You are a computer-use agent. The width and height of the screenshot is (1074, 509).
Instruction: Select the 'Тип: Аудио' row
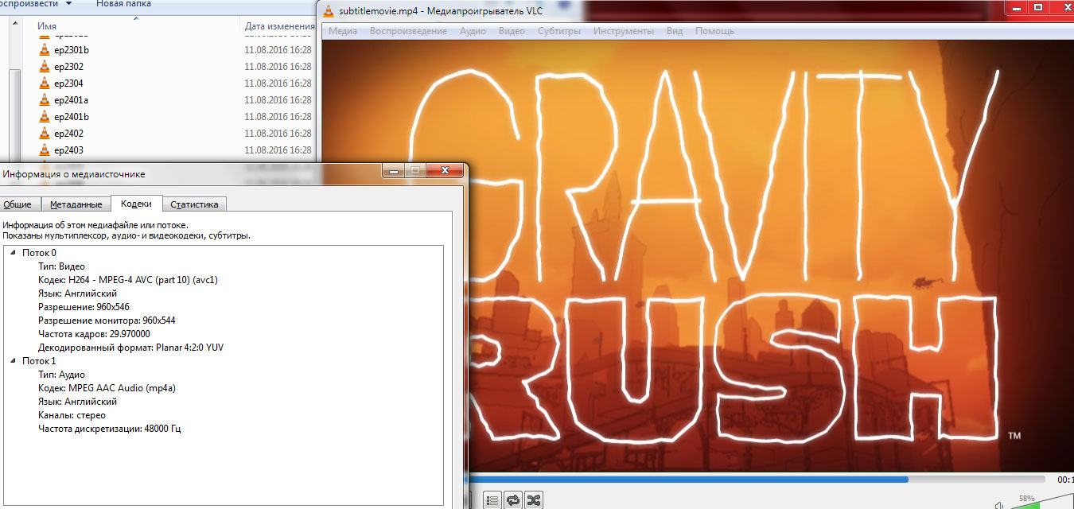pyautogui.click(x=61, y=375)
